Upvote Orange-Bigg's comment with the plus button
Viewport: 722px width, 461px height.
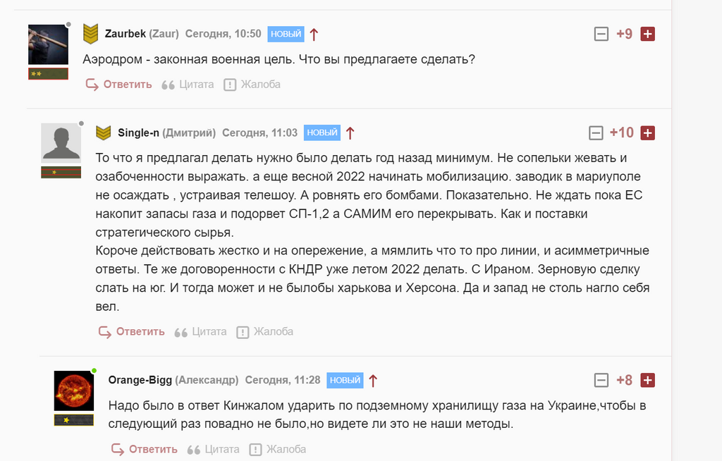pyautogui.click(x=647, y=379)
